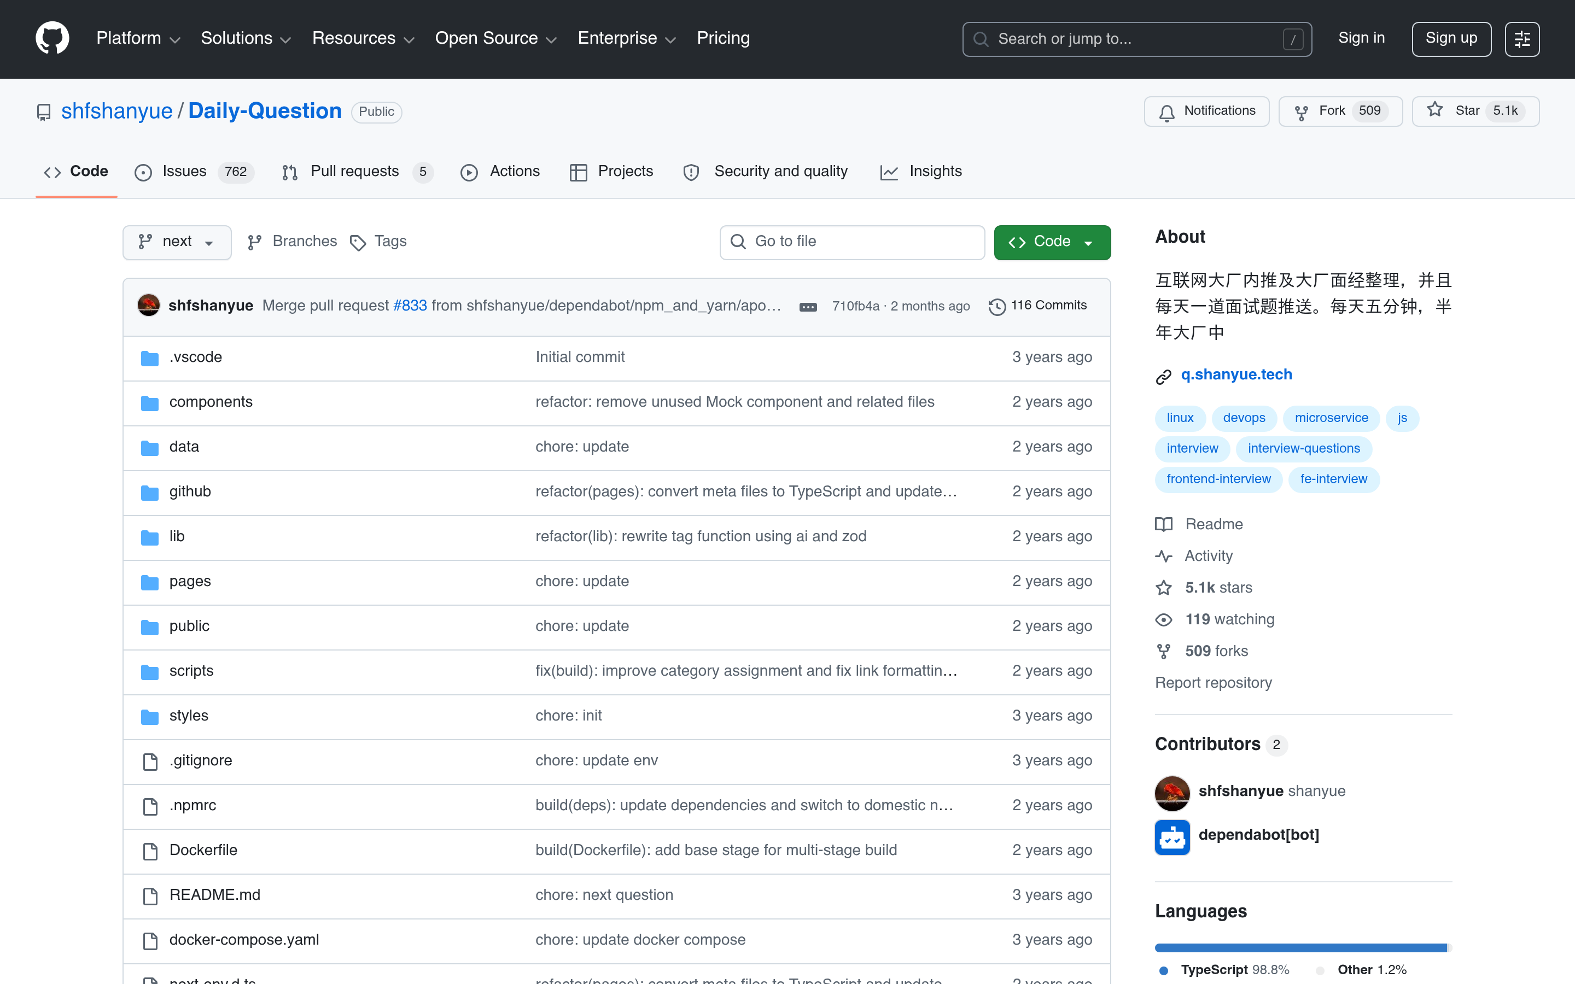Open commit hash 710fb4a
Viewport: 1575px width, 984px height.
click(x=855, y=307)
